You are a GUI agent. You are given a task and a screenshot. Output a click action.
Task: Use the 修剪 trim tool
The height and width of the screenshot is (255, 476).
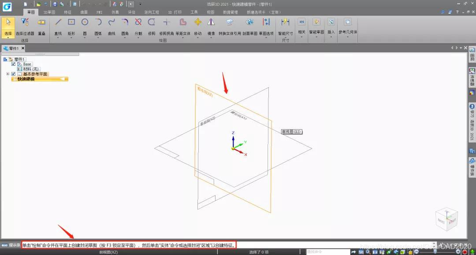pyautogui.click(x=152, y=27)
